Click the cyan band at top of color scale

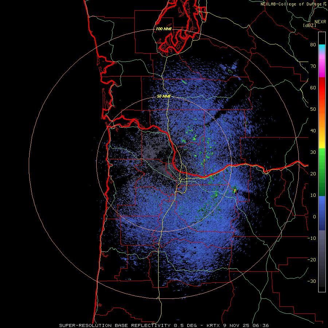(x=322, y=48)
